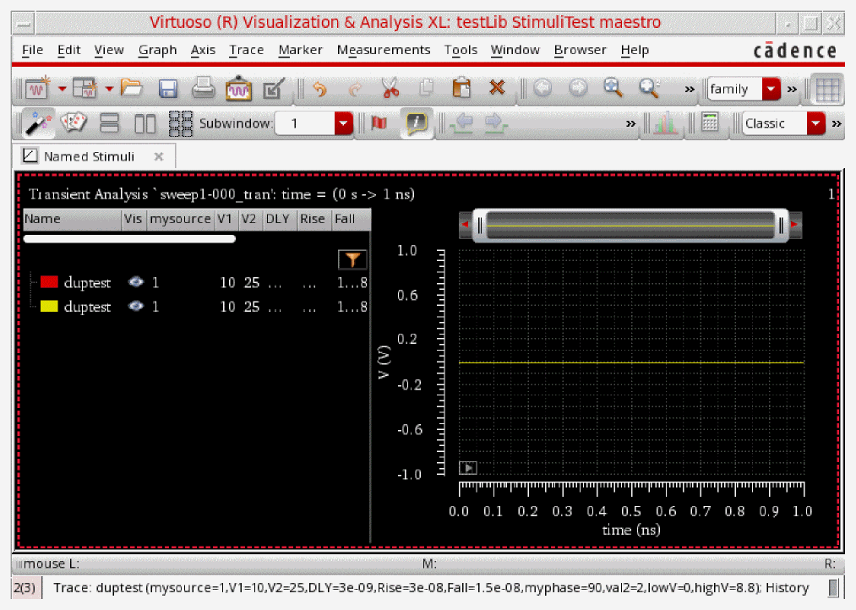Click the Rise column header

[312, 220]
